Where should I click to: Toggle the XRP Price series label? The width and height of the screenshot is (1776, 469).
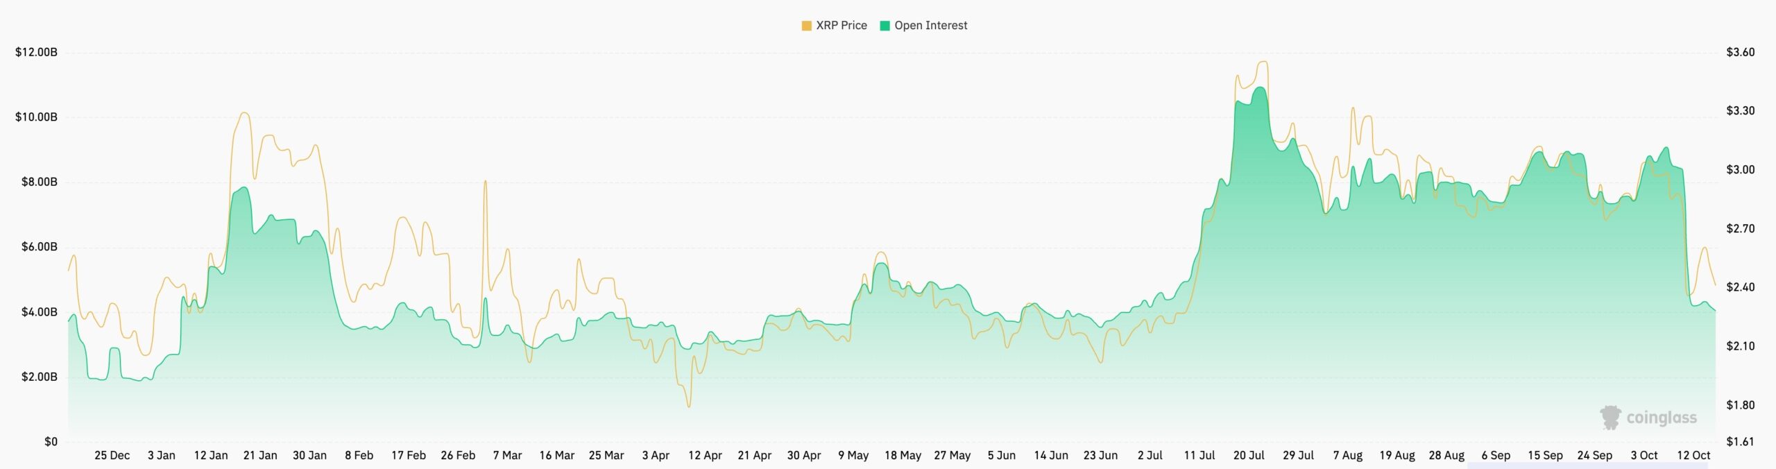(x=841, y=26)
